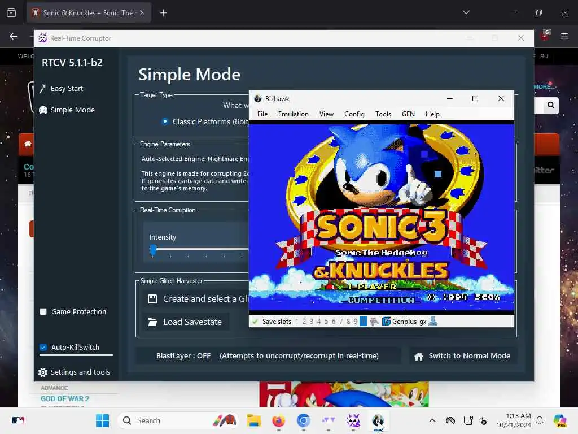Select Classic Platforms radio button
This screenshot has width=578, height=434.
165,121
